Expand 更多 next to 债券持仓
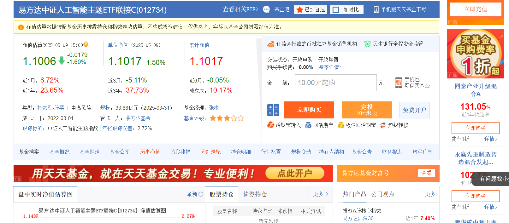The height and width of the screenshot is (223, 509). pos(321,194)
